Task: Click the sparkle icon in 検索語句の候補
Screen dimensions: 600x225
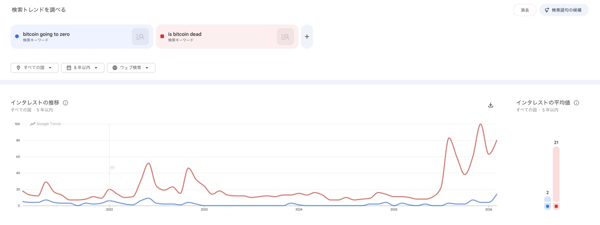Action: click(x=547, y=10)
